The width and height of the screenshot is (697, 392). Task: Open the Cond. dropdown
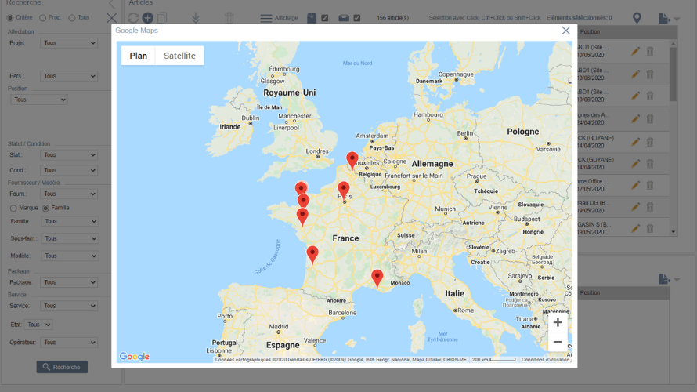click(69, 170)
